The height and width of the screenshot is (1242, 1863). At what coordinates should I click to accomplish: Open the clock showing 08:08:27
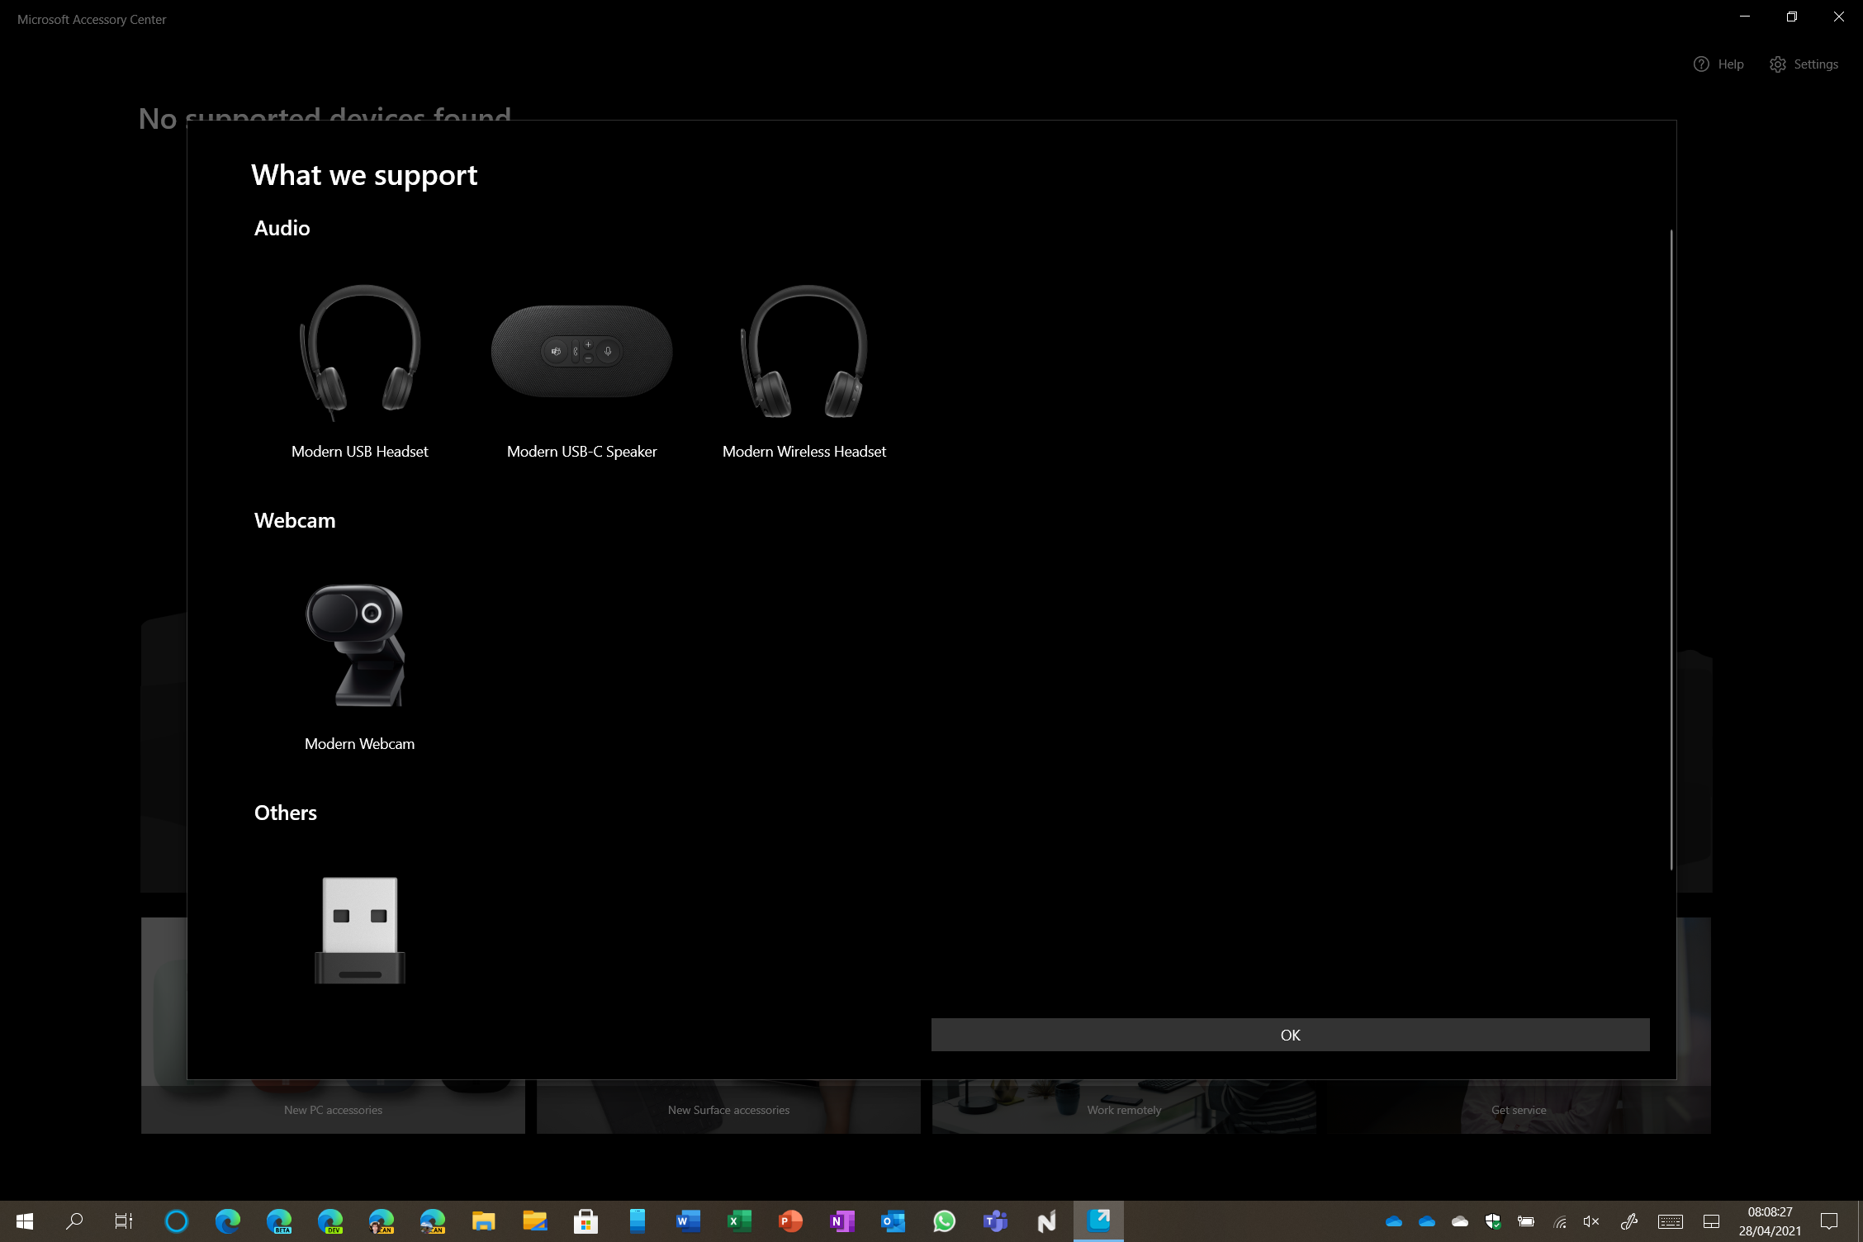1770,1221
